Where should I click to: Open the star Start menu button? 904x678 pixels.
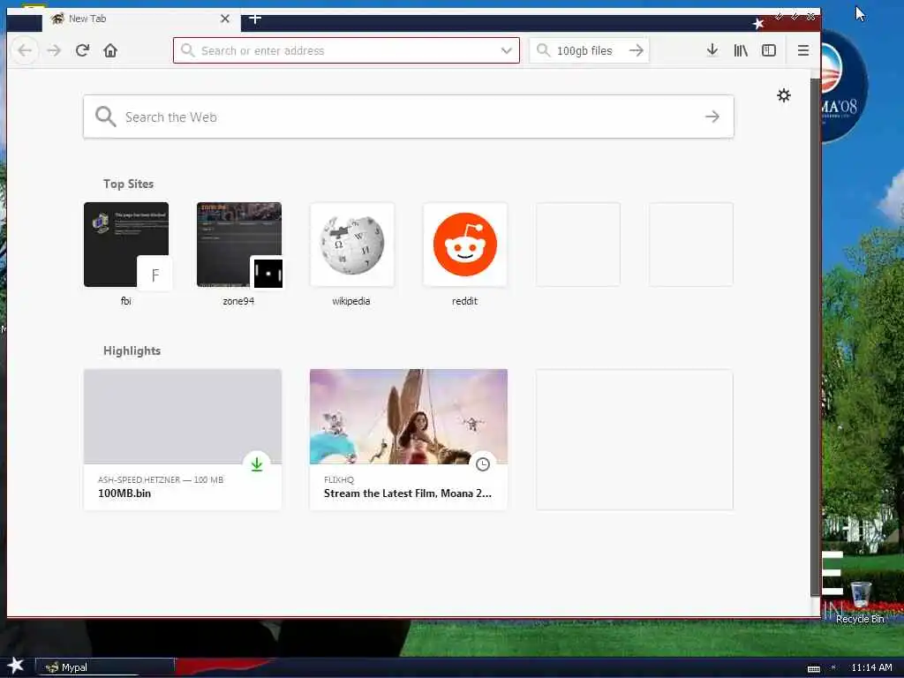15,666
